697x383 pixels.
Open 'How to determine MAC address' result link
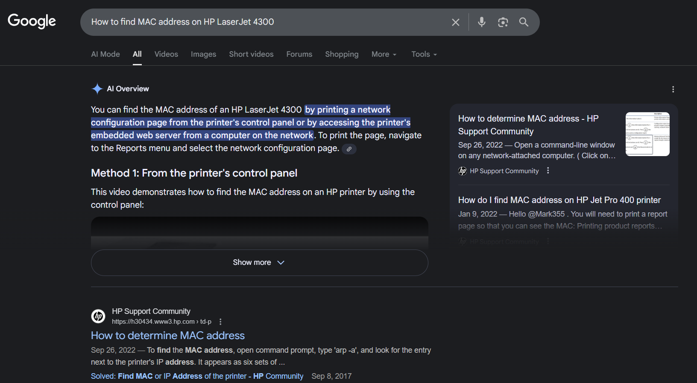click(x=168, y=336)
